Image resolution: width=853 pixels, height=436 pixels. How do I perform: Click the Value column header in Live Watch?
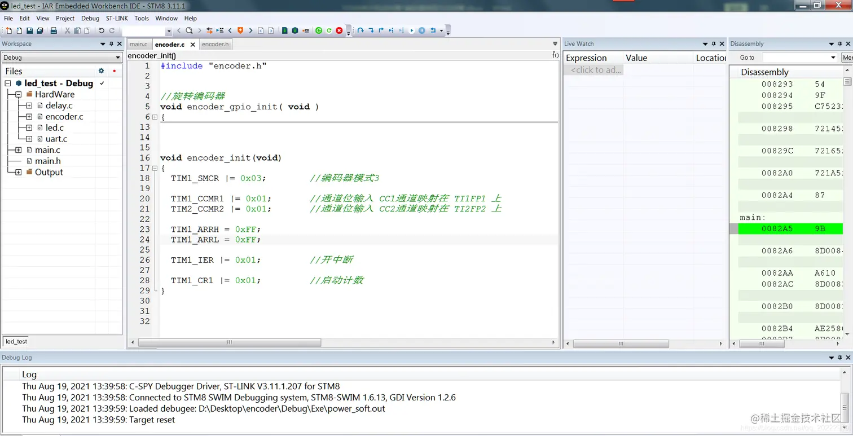(658, 58)
